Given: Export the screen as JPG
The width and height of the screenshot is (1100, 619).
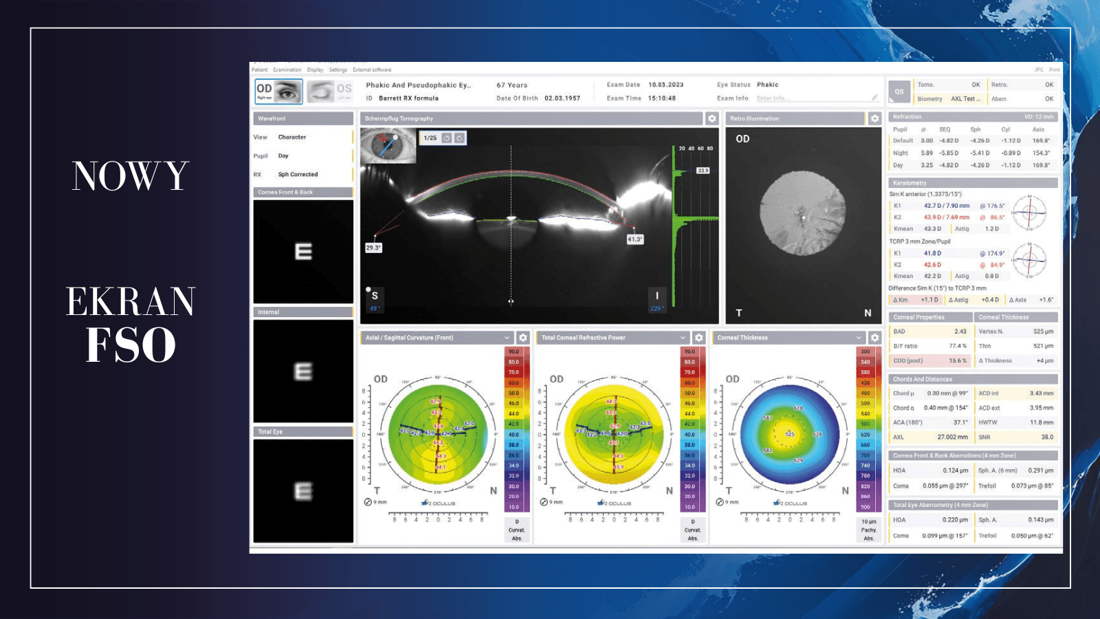Looking at the screenshot, I should [x=1039, y=69].
